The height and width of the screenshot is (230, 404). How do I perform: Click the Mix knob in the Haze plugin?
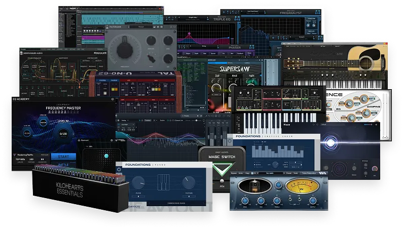click(x=375, y=169)
